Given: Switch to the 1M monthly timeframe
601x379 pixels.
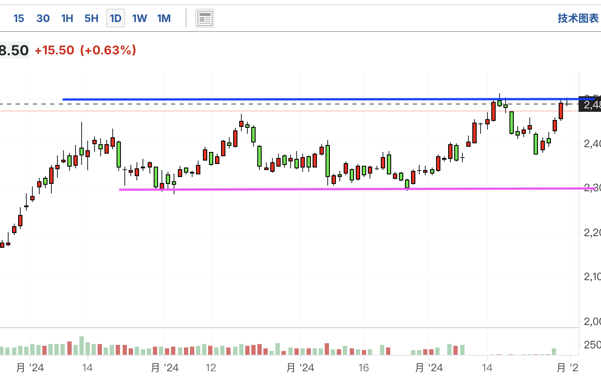Looking at the screenshot, I should coord(164,18).
